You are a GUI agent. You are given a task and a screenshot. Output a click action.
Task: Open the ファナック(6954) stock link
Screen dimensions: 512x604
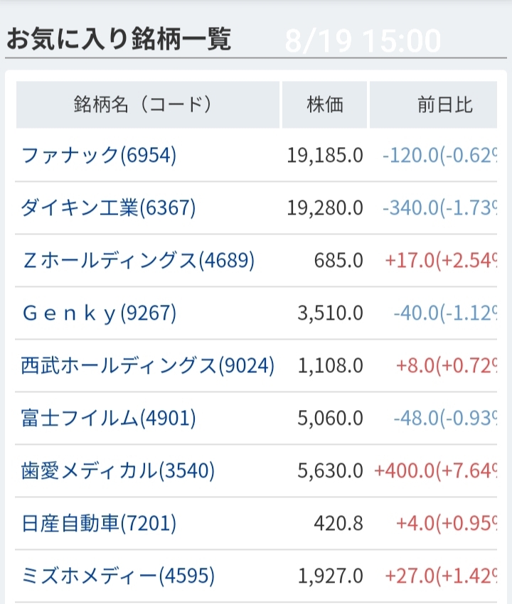click(99, 155)
